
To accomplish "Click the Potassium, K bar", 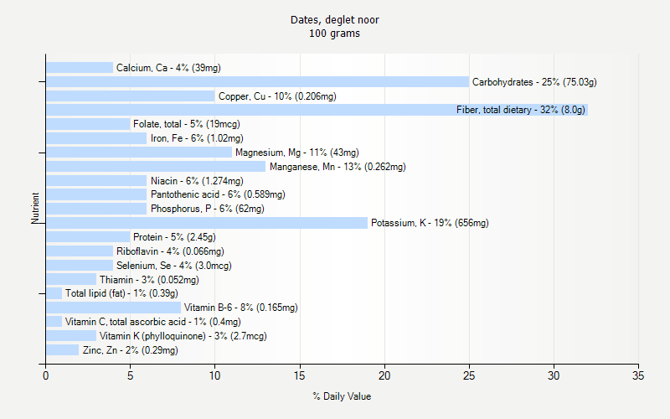I will [206, 223].
